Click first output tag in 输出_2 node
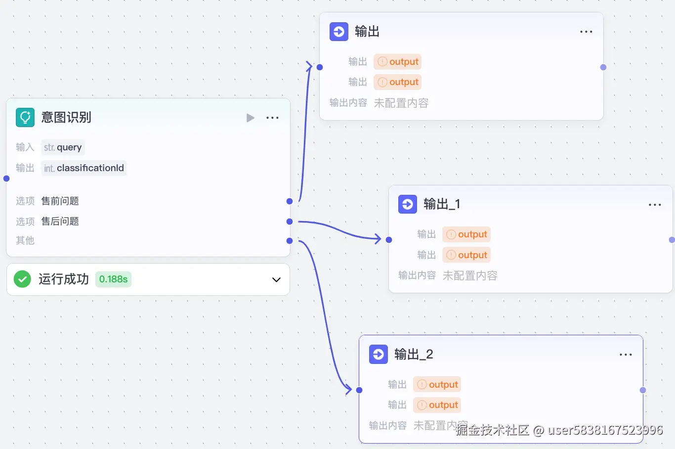Viewport: 675px width, 449px height. point(437,385)
